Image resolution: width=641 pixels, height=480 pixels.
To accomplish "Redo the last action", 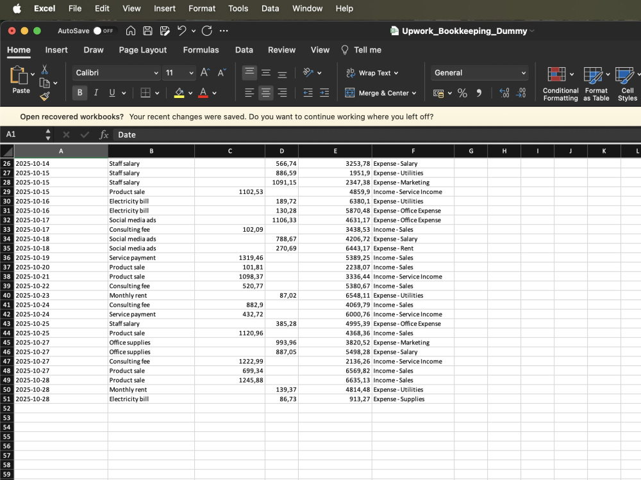I will click(x=207, y=31).
